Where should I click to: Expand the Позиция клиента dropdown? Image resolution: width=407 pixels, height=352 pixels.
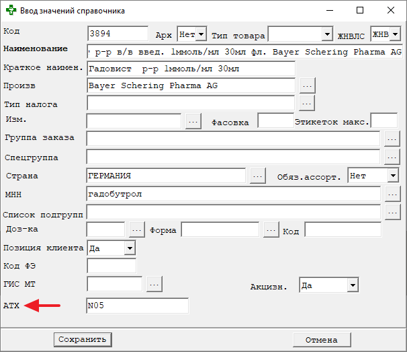pyautogui.click(x=129, y=248)
